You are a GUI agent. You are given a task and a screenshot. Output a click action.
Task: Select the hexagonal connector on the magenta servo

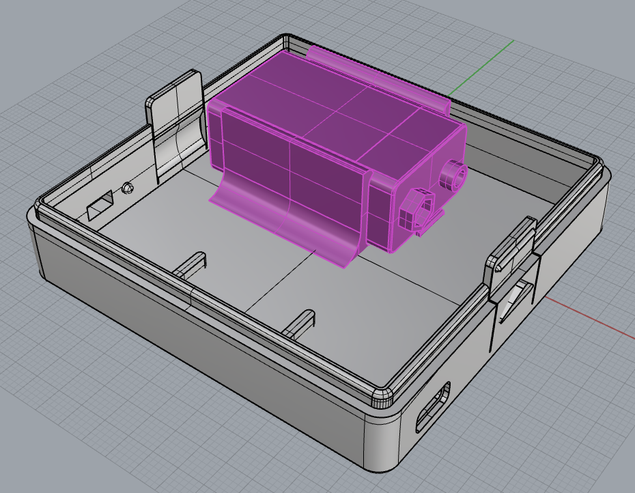[418, 212]
